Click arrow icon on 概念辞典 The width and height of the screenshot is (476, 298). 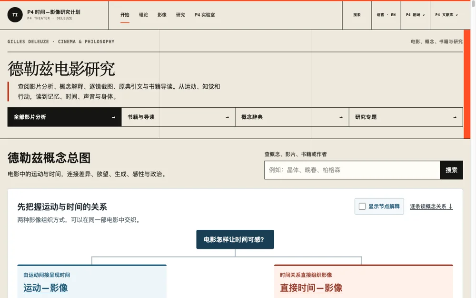341,117
